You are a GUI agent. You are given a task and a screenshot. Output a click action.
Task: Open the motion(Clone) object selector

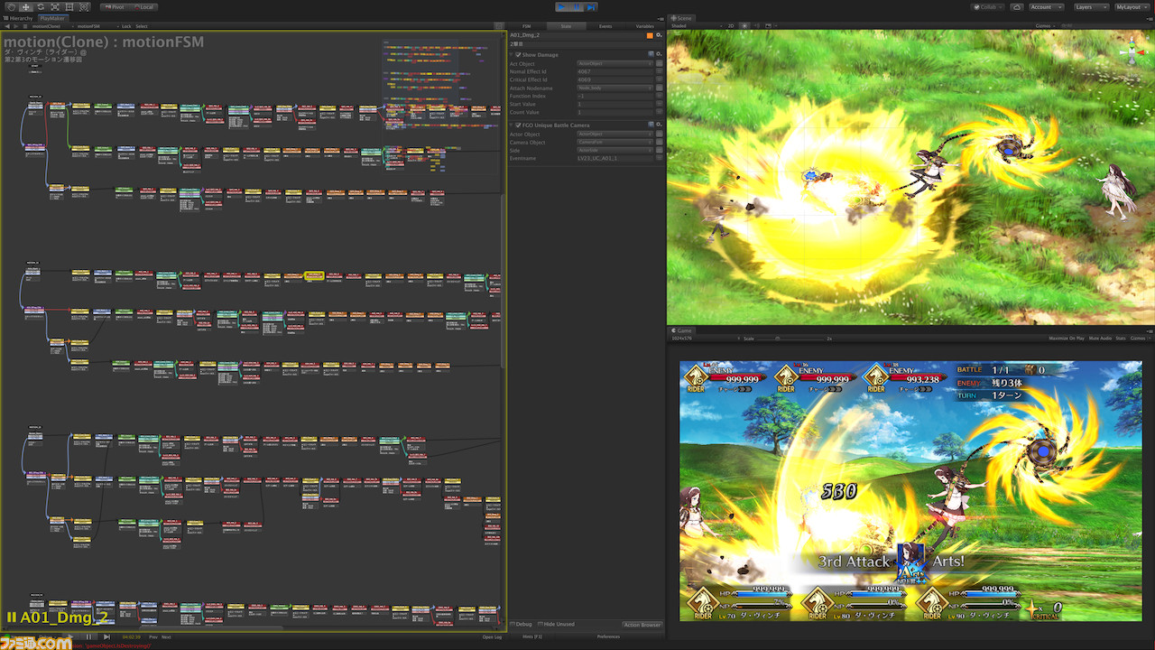pos(52,26)
